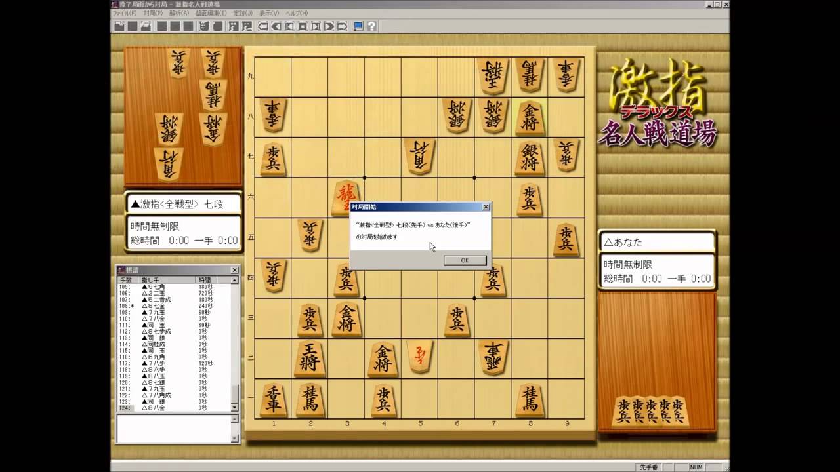Image resolution: width=840 pixels, height=472 pixels.
Task: Close the 棋譜 move list panel
Action: click(234, 270)
